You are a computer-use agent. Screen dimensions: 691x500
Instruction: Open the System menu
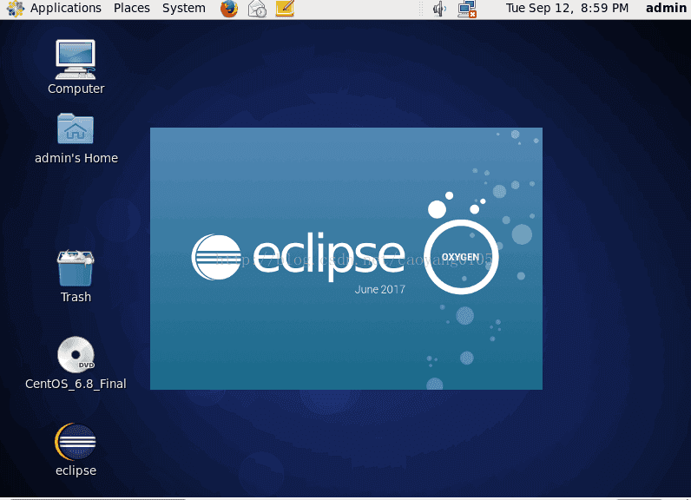coord(184,9)
